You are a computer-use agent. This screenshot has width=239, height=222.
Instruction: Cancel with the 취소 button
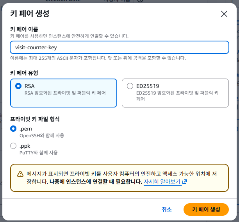tap(167, 209)
